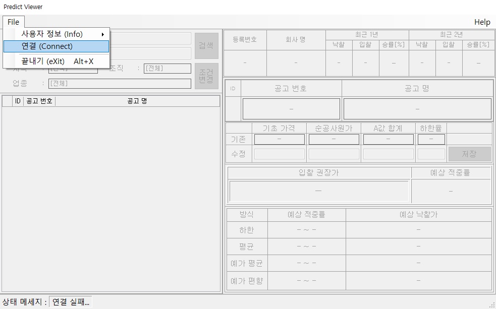Click the 조직 [전체] field
496x309 pixels.
click(x=167, y=69)
